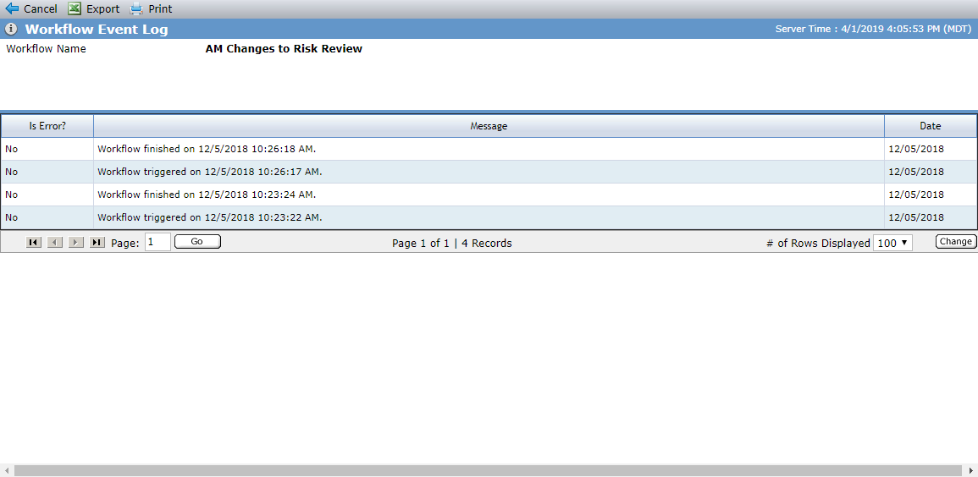Image resolution: width=978 pixels, height=477 pixels.
Task: Click the Print text link
Action: (x=160, y=8)
